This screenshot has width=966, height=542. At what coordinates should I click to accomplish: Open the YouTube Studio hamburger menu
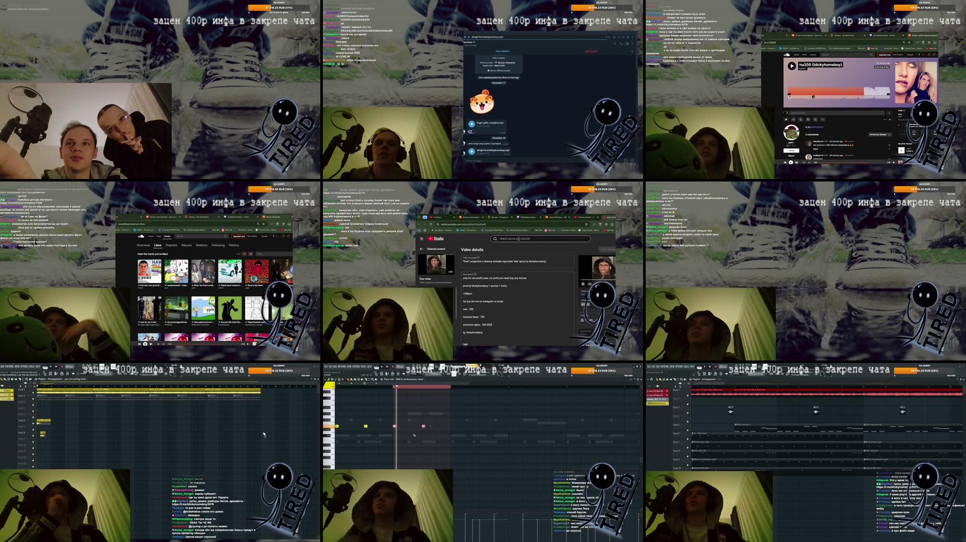coord(422,238)
